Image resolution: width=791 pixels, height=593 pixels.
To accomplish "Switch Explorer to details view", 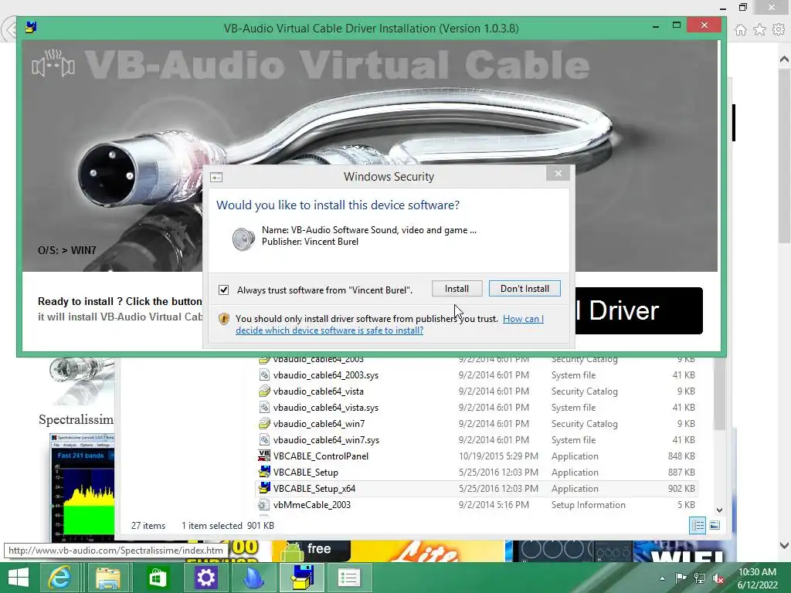I will [698, 525].
